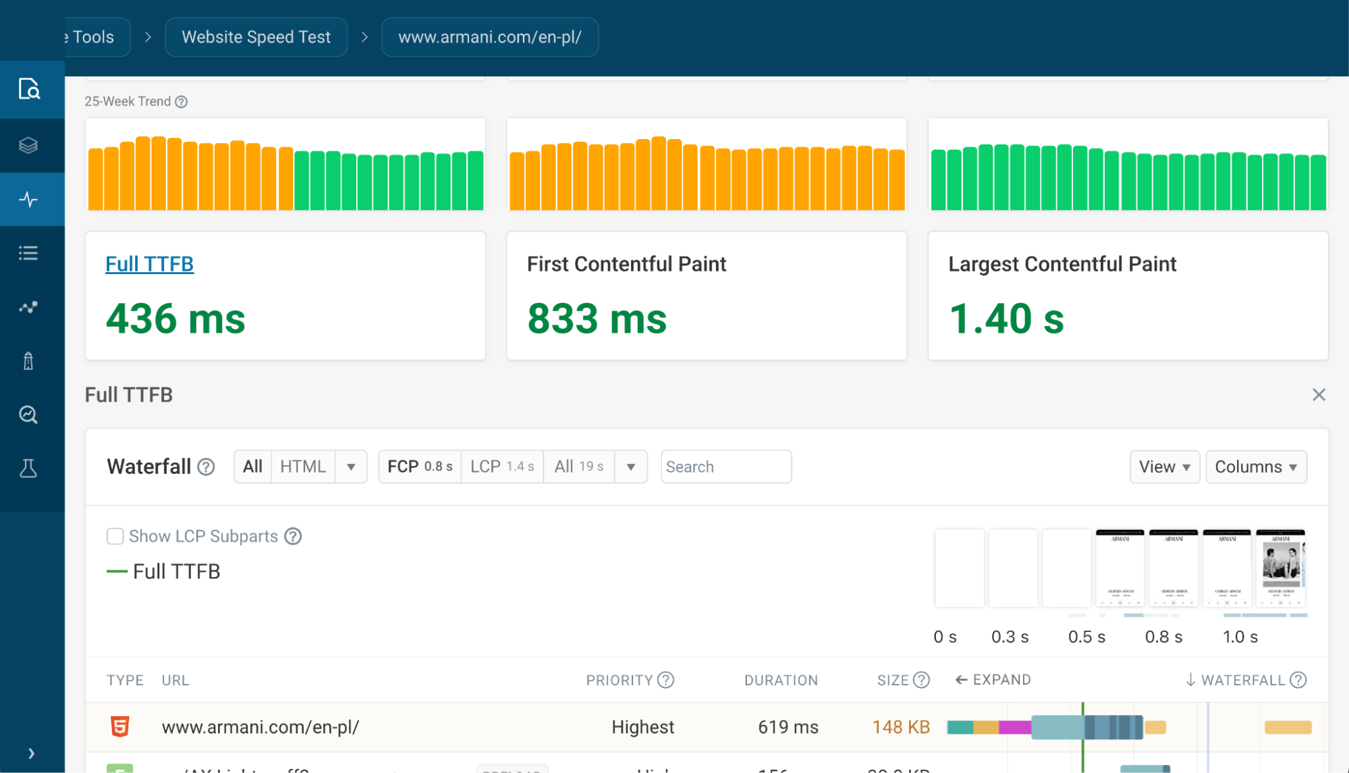Select the All 19 s range filter
The image size is (1349, 773).
[579, 467]
